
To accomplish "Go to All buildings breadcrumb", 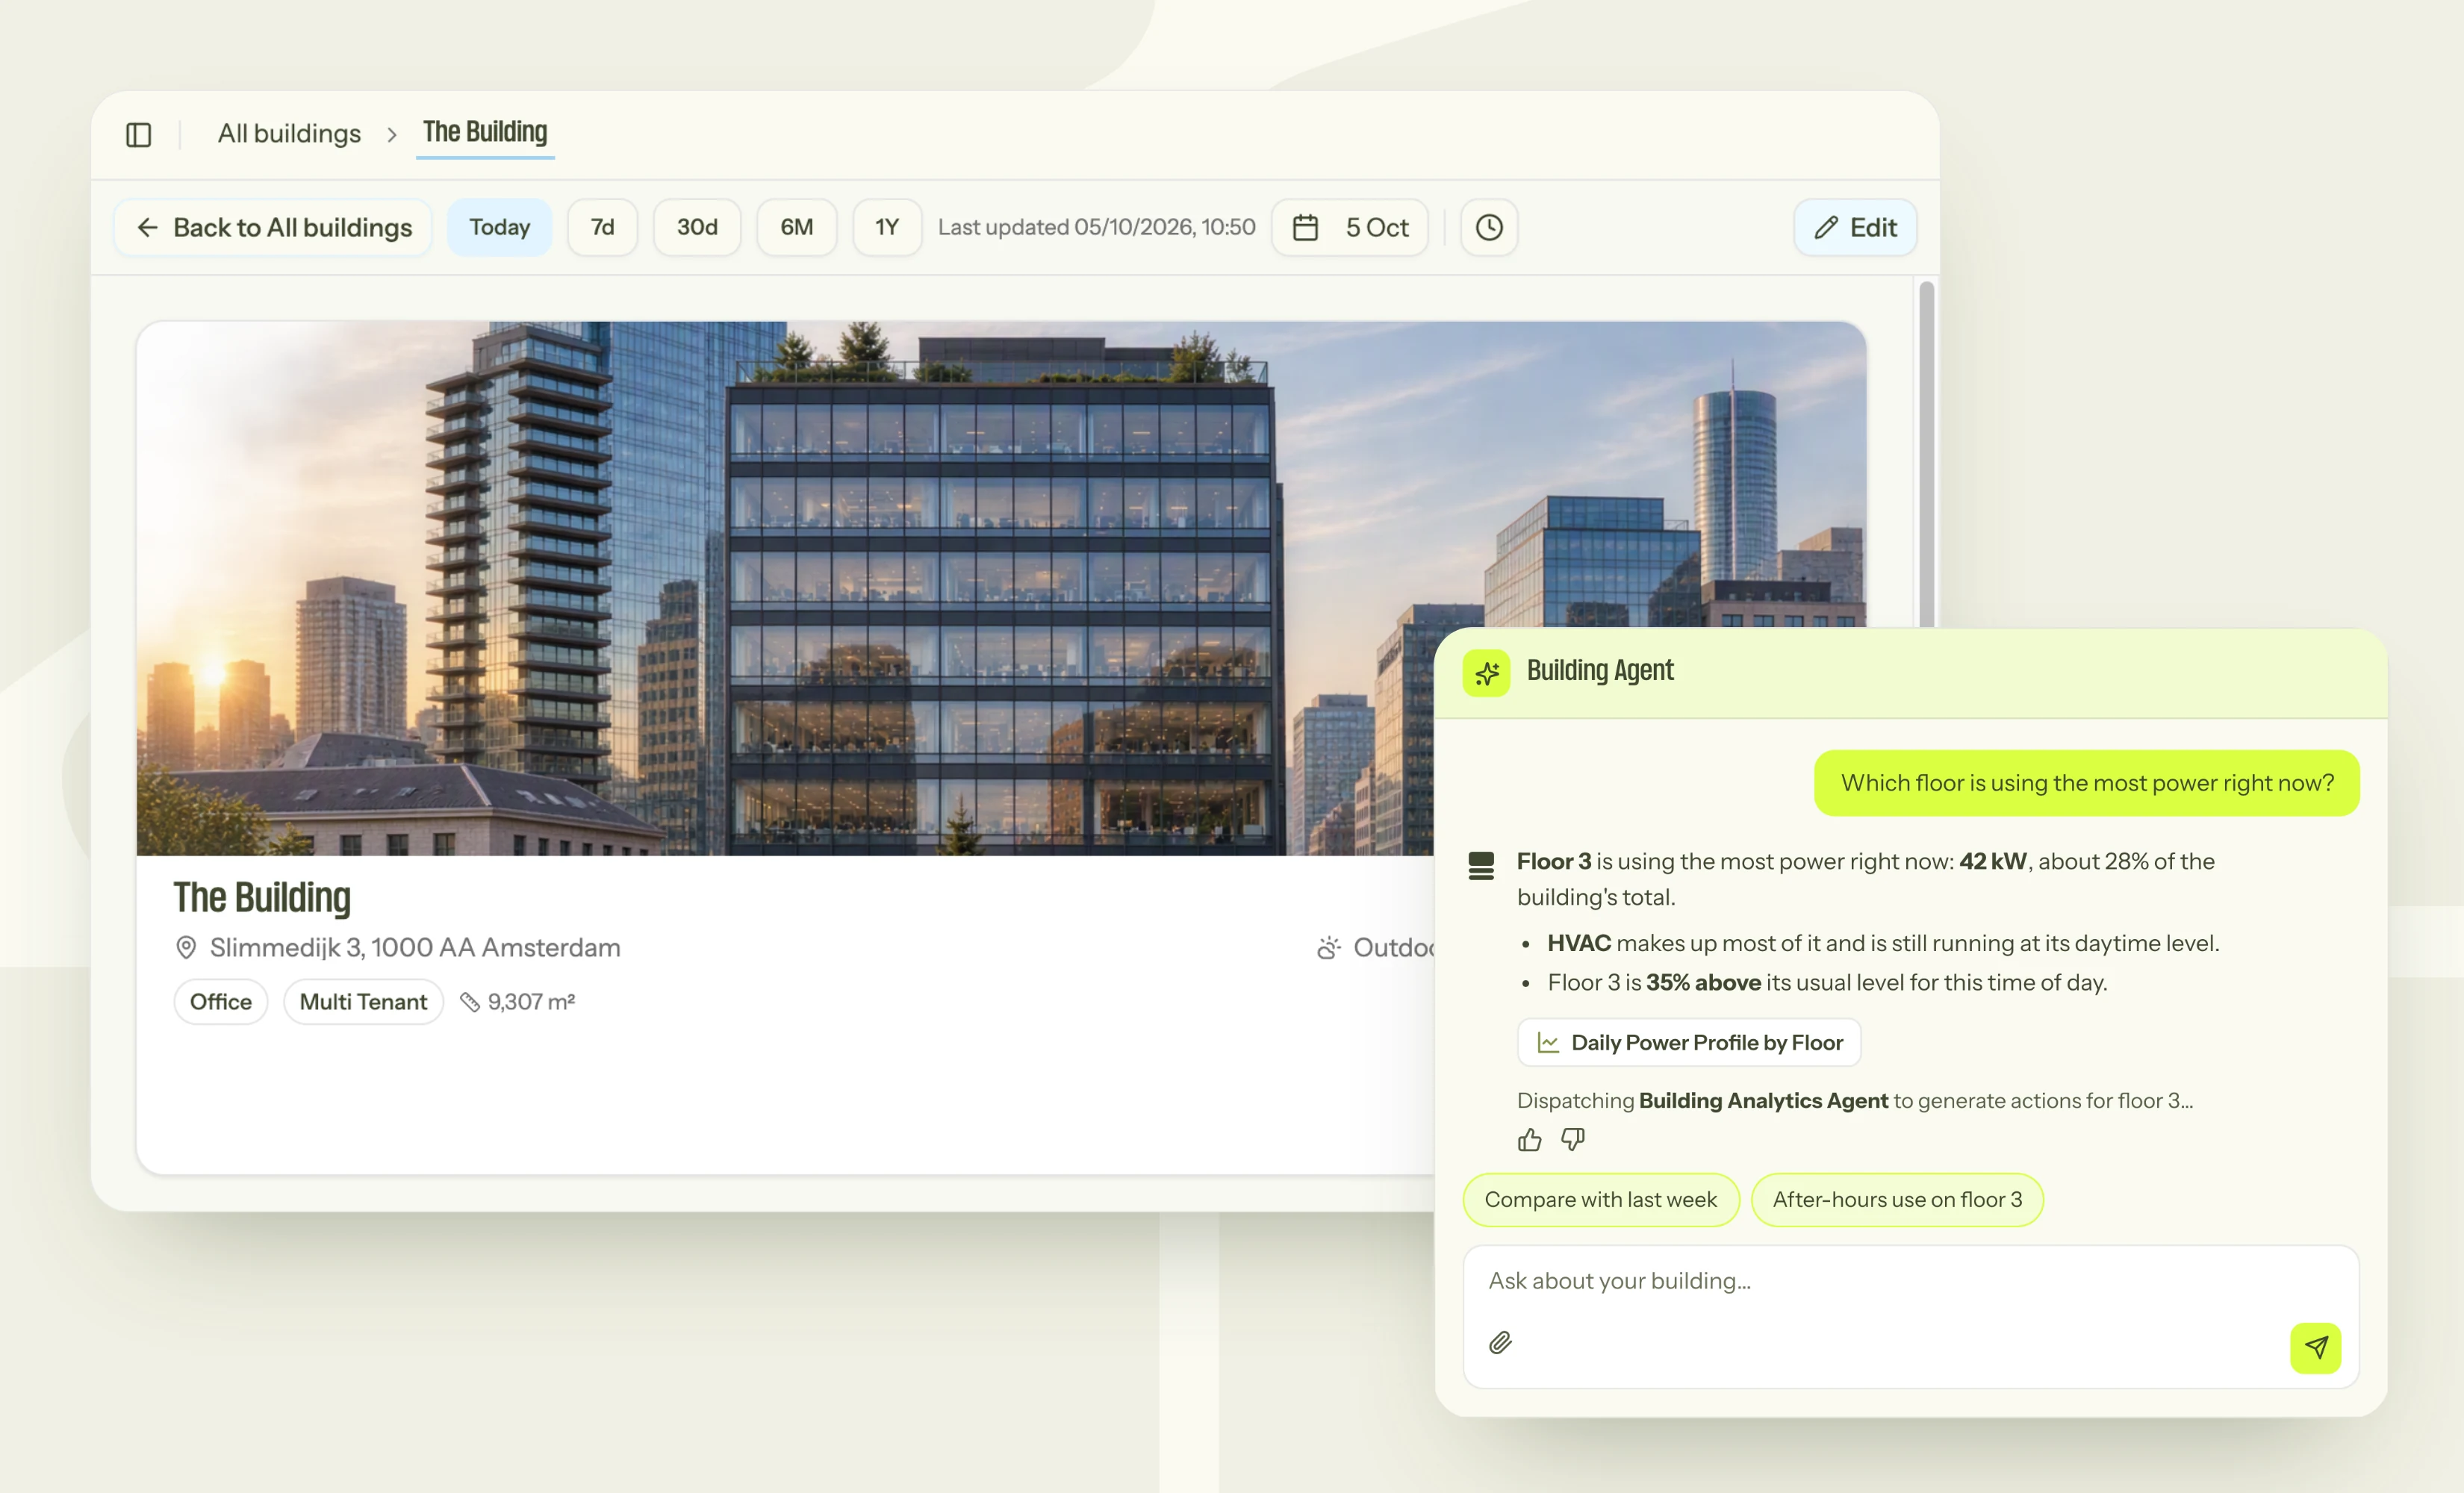I will pos(289,134).
